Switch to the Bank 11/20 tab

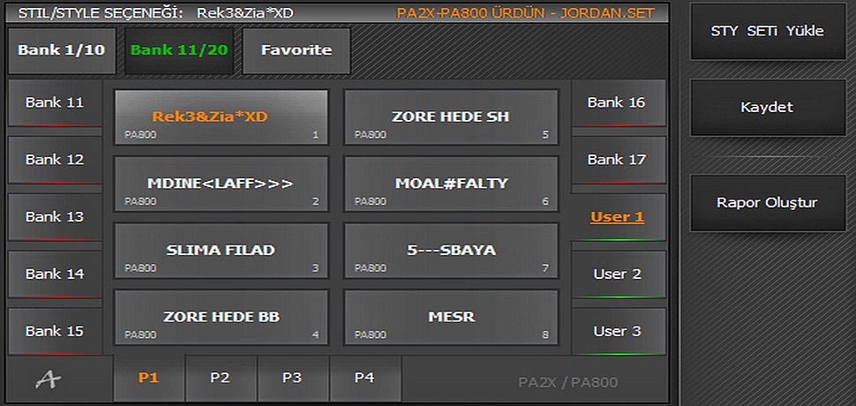(179, 50)
